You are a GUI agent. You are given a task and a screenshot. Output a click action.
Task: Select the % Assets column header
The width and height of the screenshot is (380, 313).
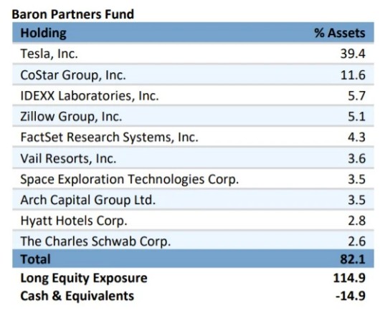(340, 33)
